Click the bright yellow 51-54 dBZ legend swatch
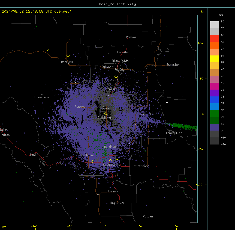 tap(214, 59)
